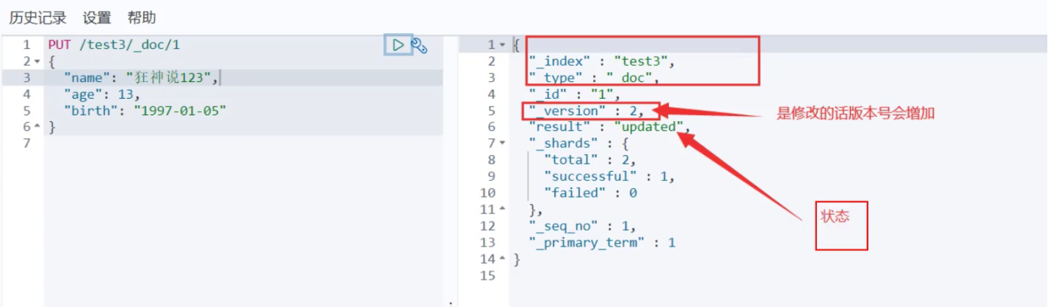Click the "_index" : "test3" response line
1056x307 pixels.
601,61
